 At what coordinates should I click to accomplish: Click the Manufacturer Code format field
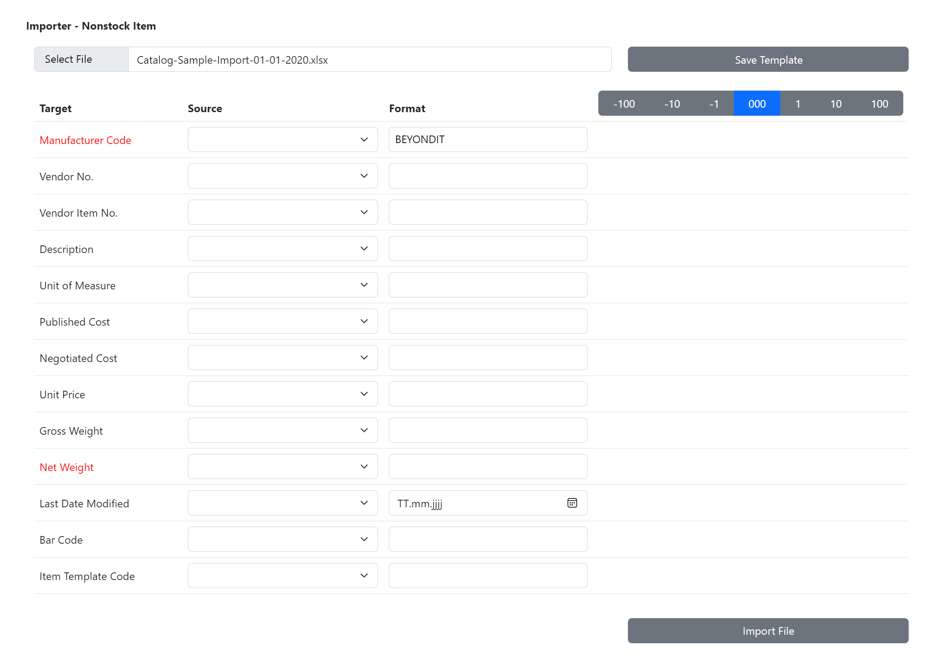(488, 140)
